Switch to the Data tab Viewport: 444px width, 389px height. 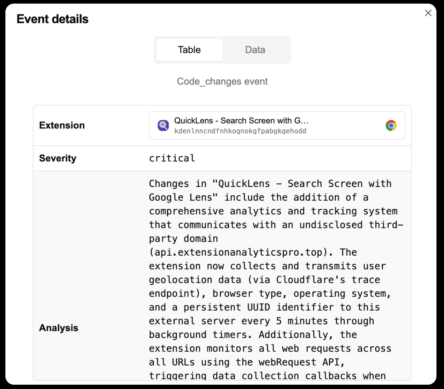(255, 50)
